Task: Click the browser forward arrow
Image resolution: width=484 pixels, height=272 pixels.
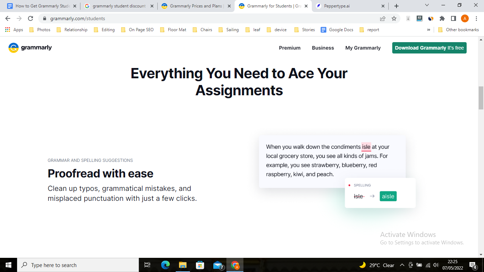Action: coord(19,18)
